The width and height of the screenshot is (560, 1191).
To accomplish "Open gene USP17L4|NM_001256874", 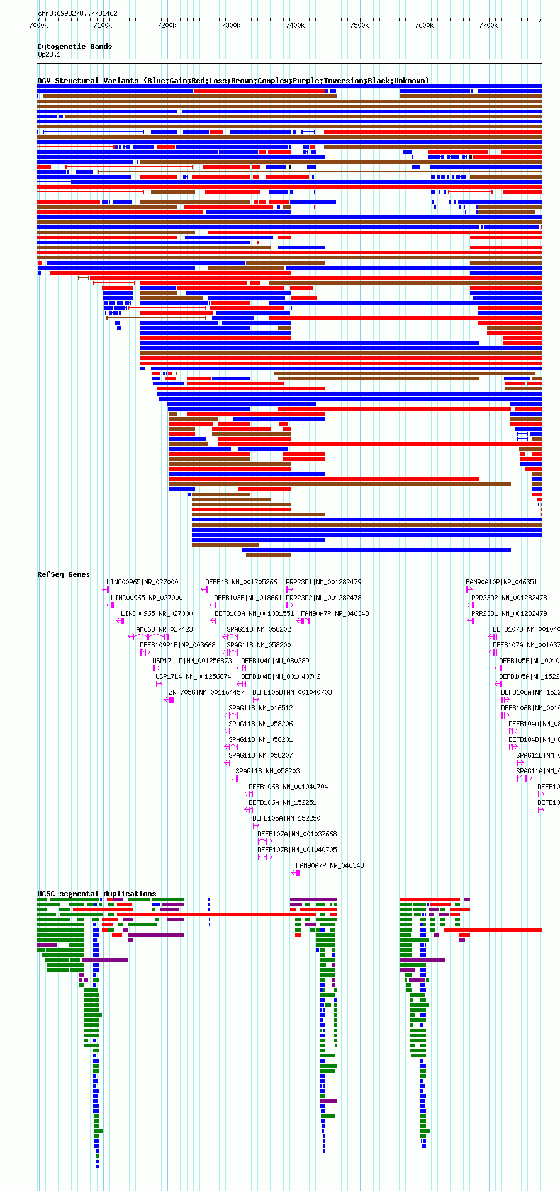I will pyautogui.click(x=193, y=676).
